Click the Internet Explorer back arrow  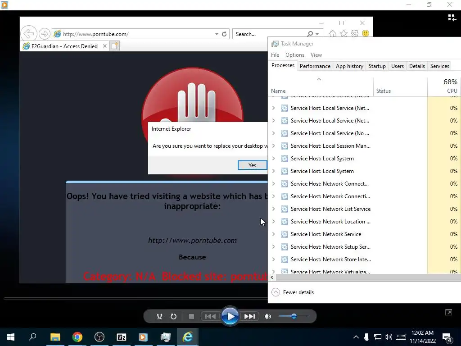[x=29, y=34]
